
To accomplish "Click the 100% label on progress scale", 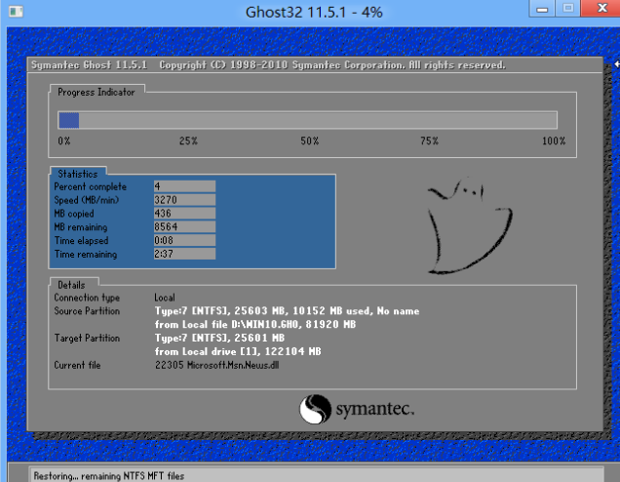I will [x=553, y=141].
